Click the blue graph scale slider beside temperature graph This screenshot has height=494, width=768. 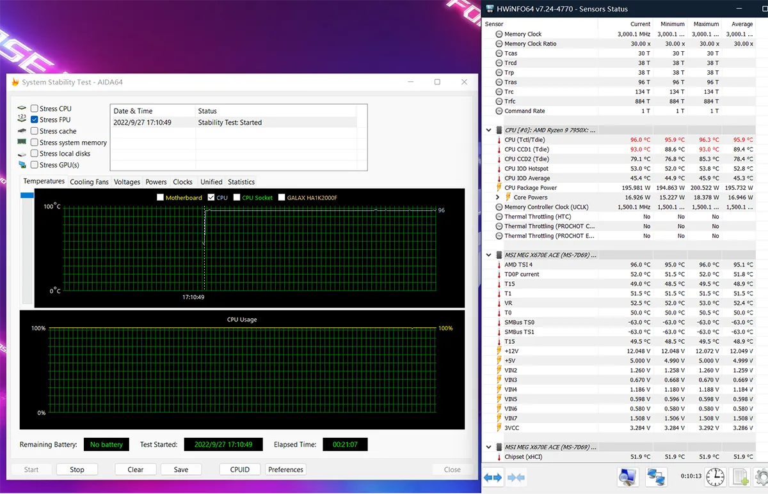pos(27,196)
